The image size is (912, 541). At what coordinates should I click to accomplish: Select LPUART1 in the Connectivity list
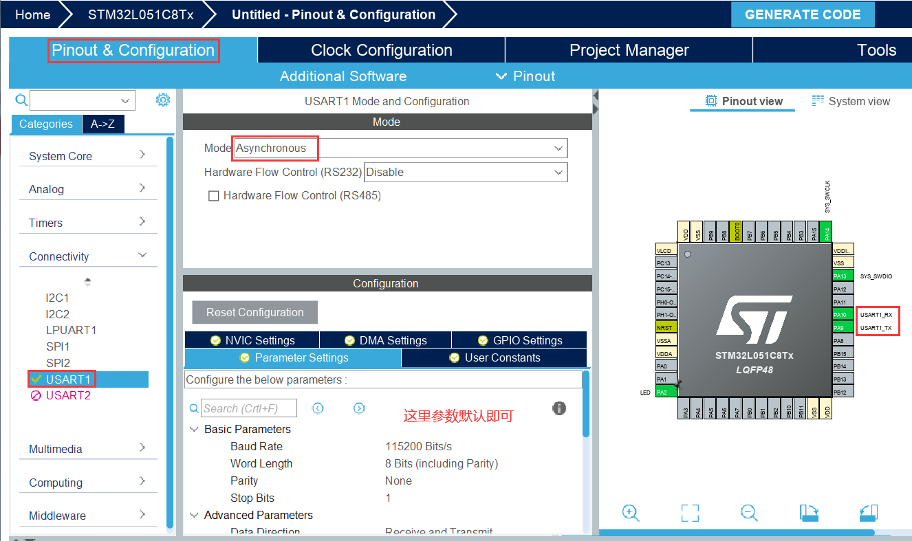click(71, 330)
